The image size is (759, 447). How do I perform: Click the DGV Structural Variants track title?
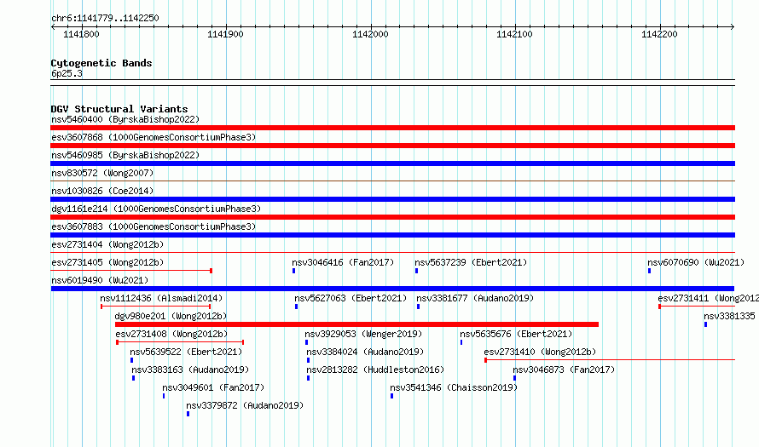119,109
